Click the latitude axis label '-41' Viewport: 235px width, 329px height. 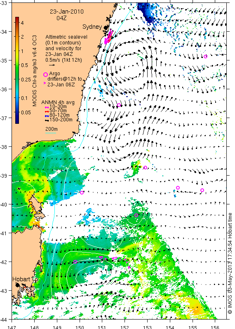click(x=3, y=233)
